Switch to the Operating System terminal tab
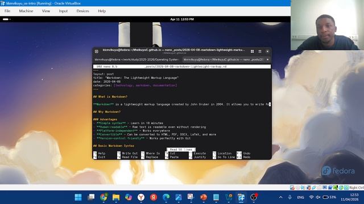 coord(136,59)
